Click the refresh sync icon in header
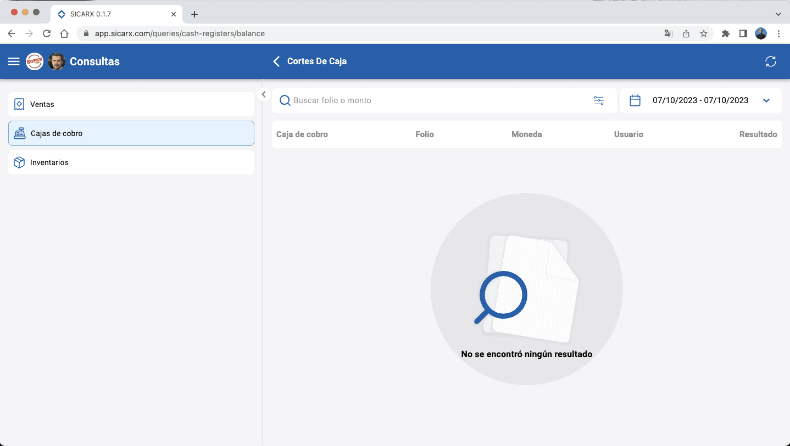This screenshot has width=790, height=446. (770, 61)
